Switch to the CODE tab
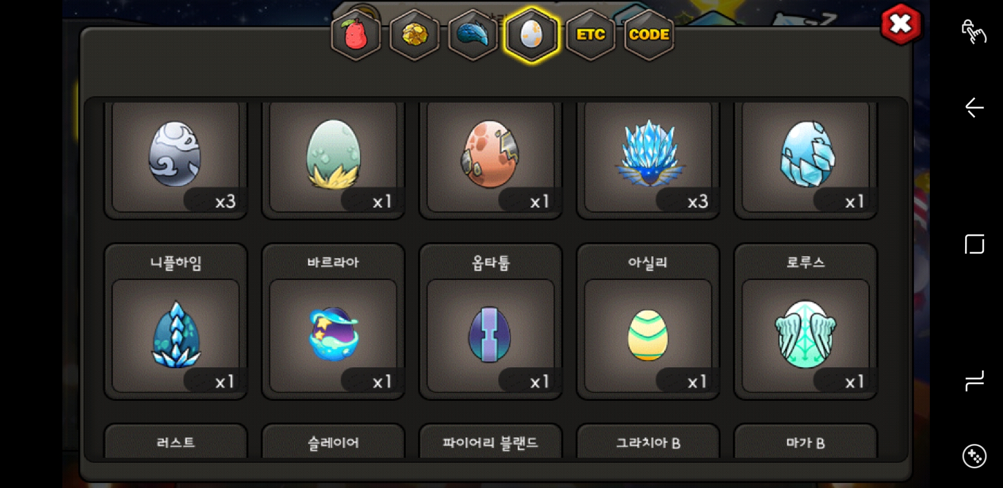 tap(649, 35)
